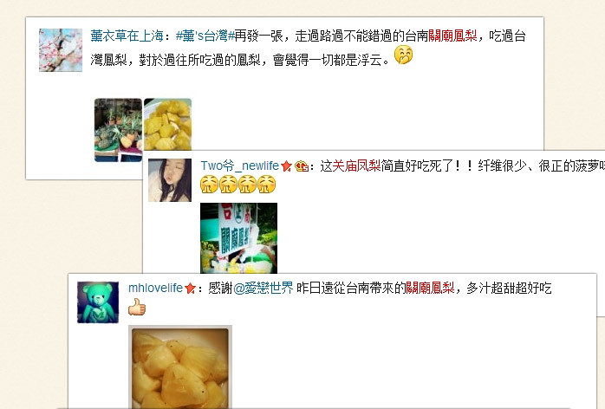Open the red 关庙凤梨 keyword link
605x409 pixels.
pyautogui.click(x=356, y=166)
